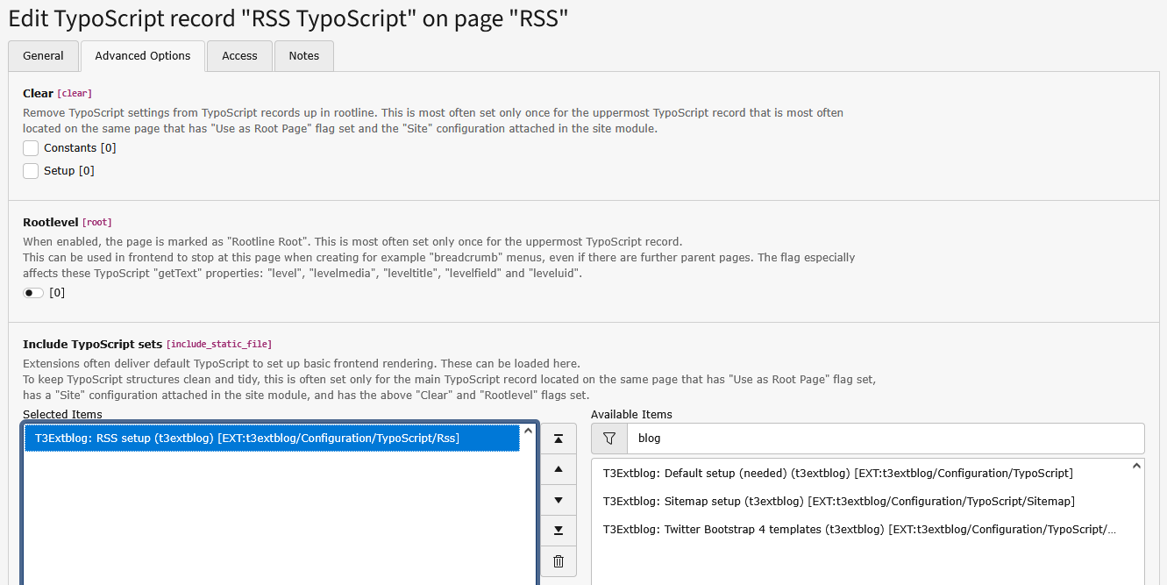The height and width of the screenshot is (585, 1167).
Task: Add T3Extblog Sitemap setup item
Action: tap(838, 502)
